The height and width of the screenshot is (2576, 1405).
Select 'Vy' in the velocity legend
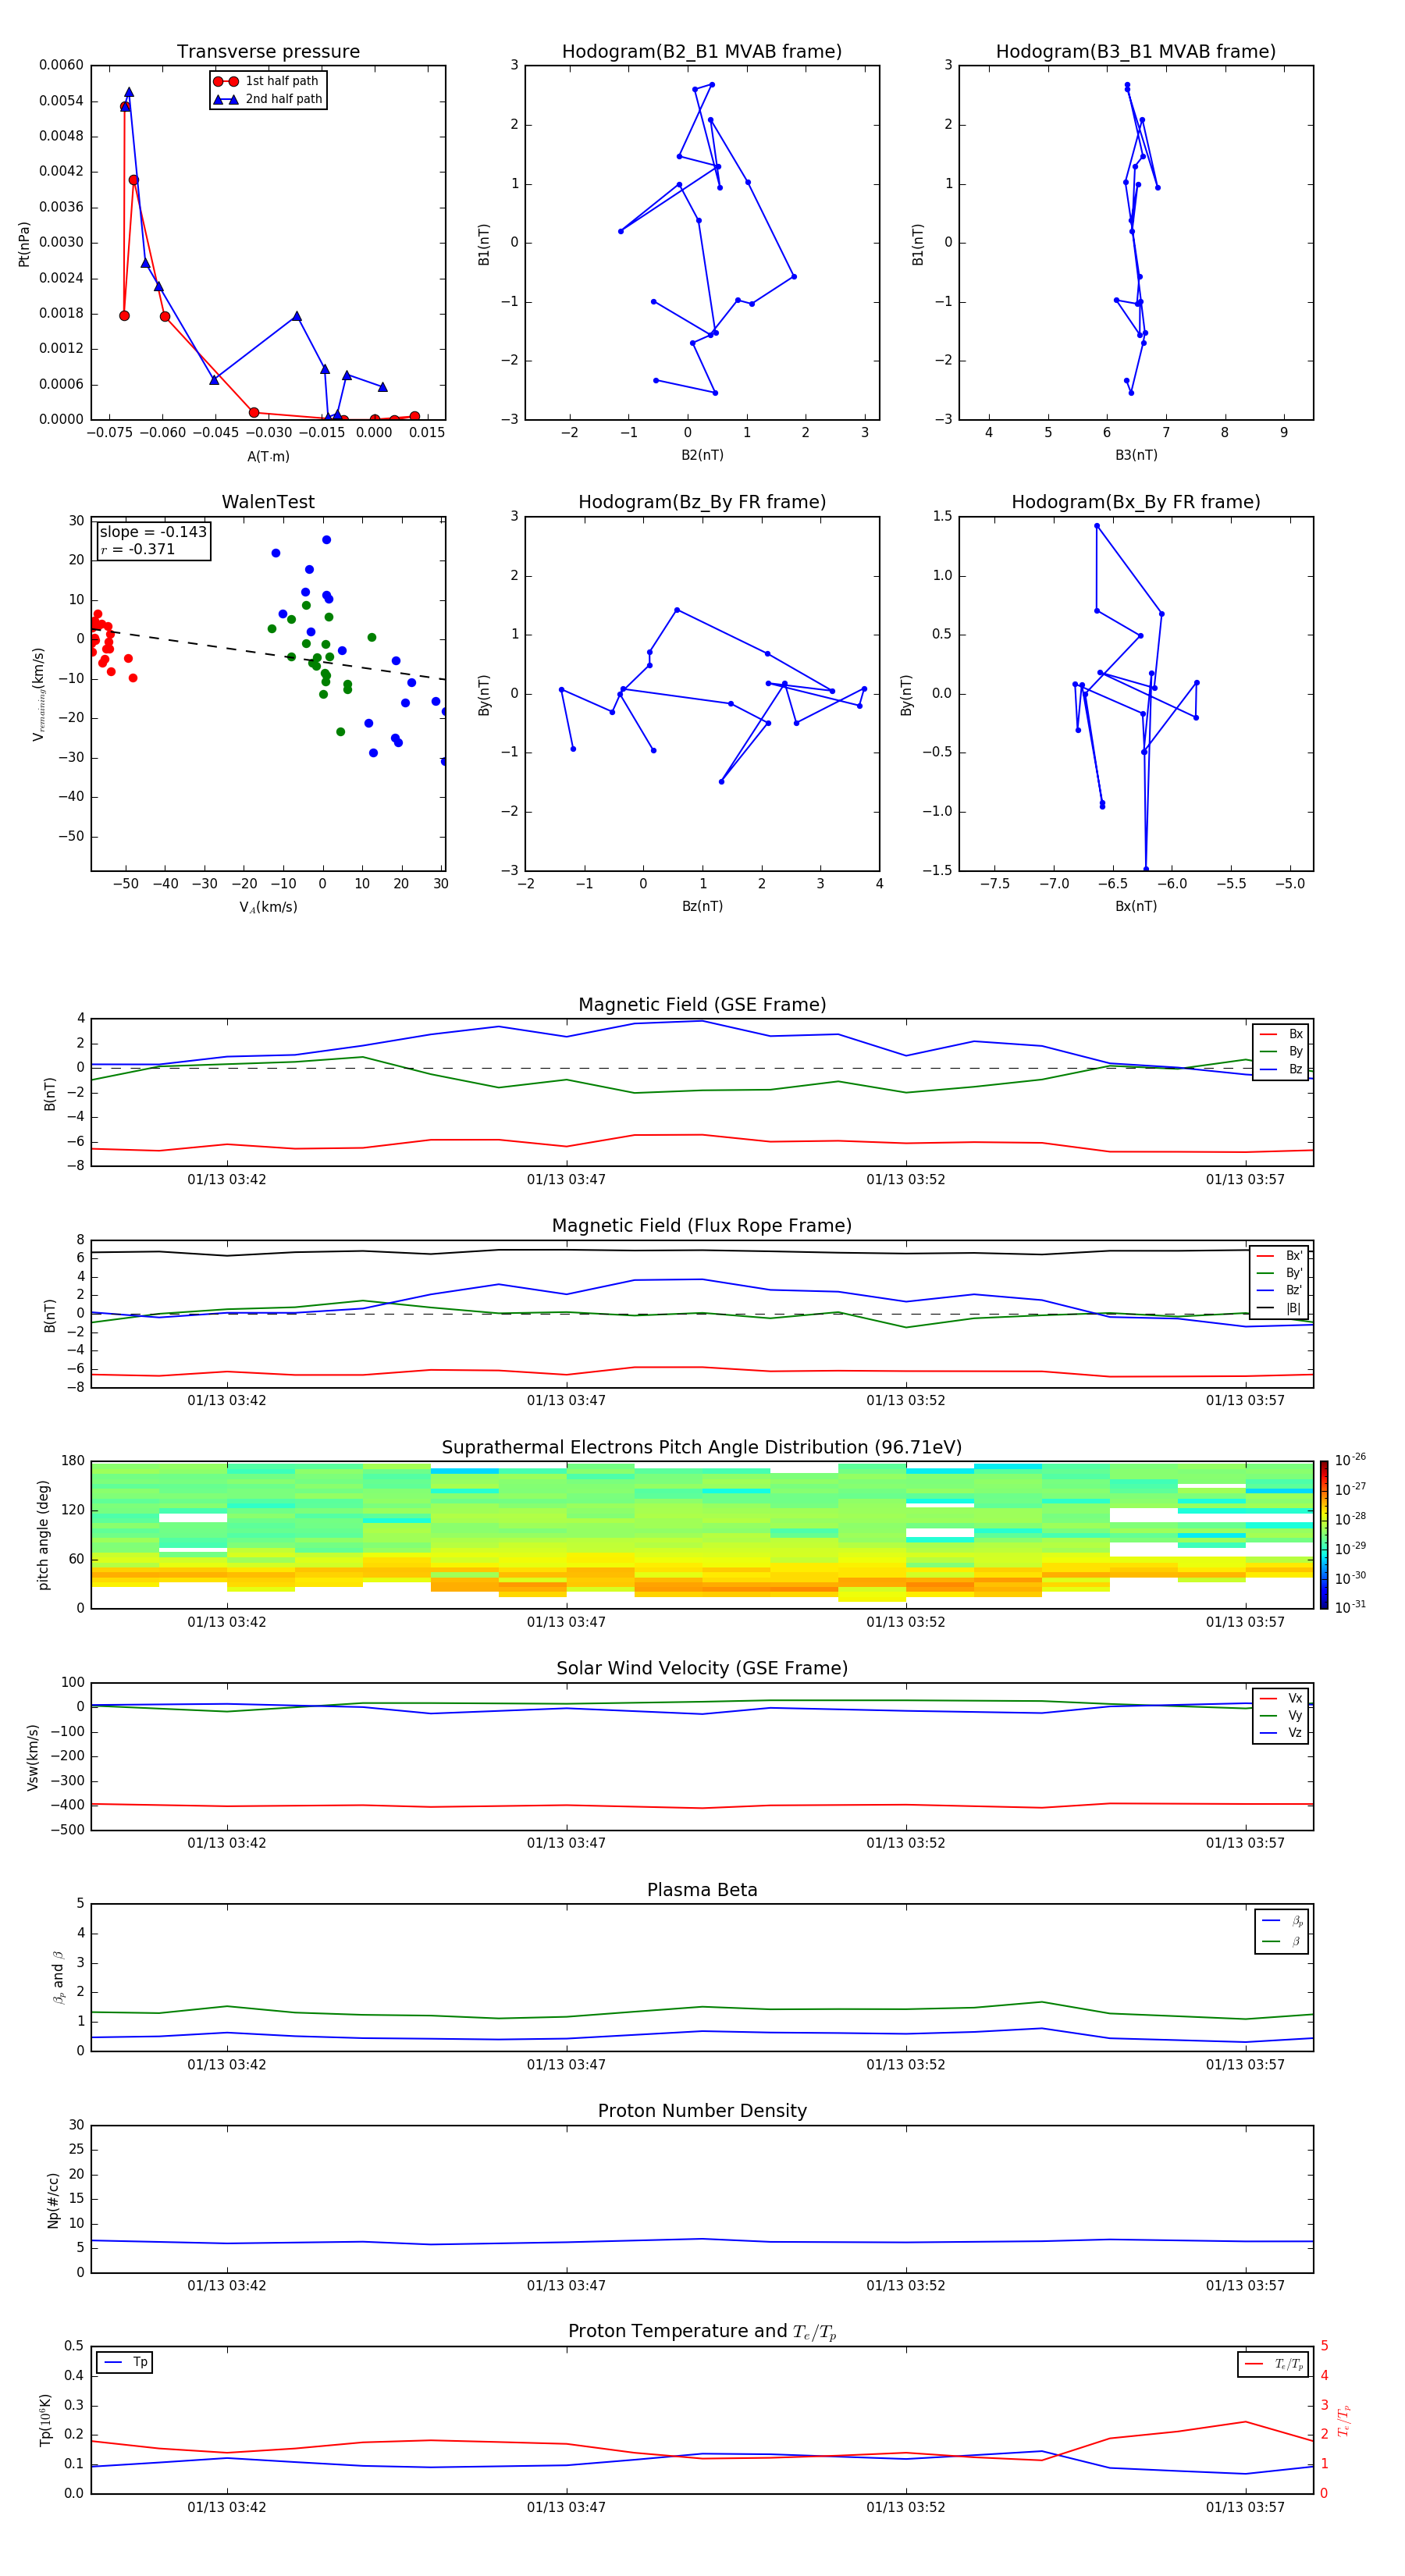tap(1281, 1715)
